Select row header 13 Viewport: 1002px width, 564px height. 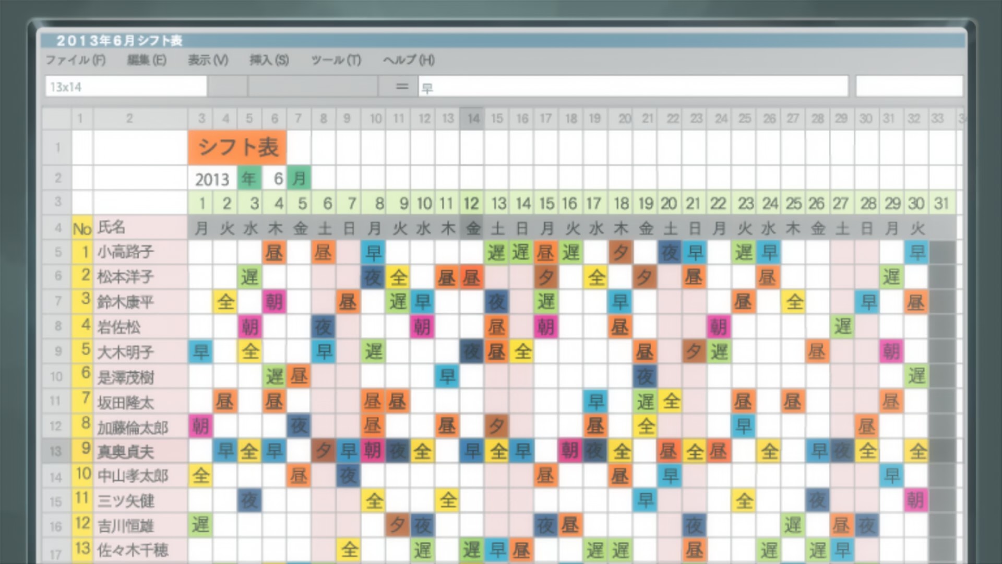[x=56, y=451]
